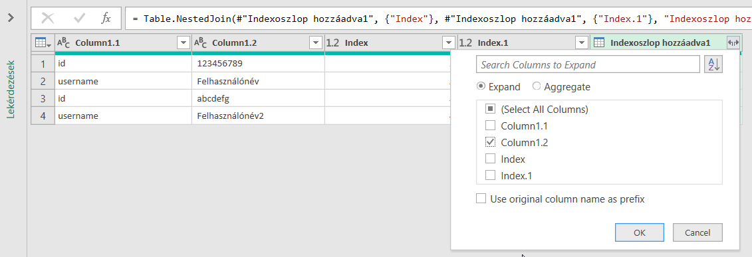Check the Index checkbox in expand list
Image resolution: width=752 pixels, height=257 pixels.
coord(490,159)
